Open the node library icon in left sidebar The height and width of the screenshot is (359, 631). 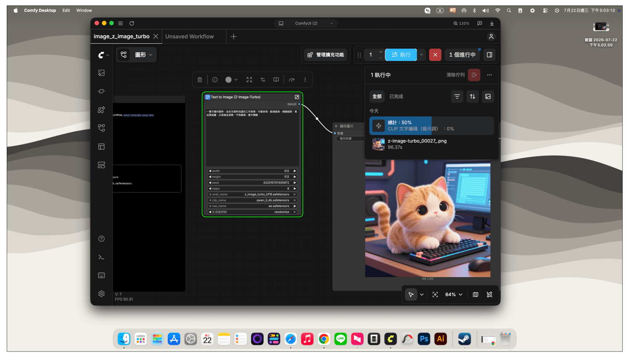pos(101,91)
